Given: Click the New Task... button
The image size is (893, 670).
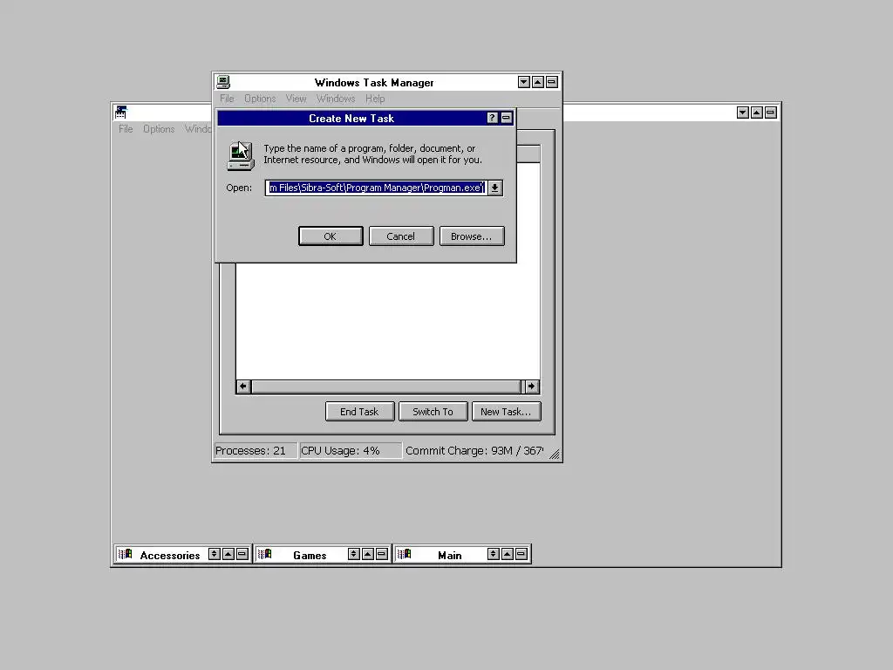Looking at the screenshot, I should [x=507, y=412].
